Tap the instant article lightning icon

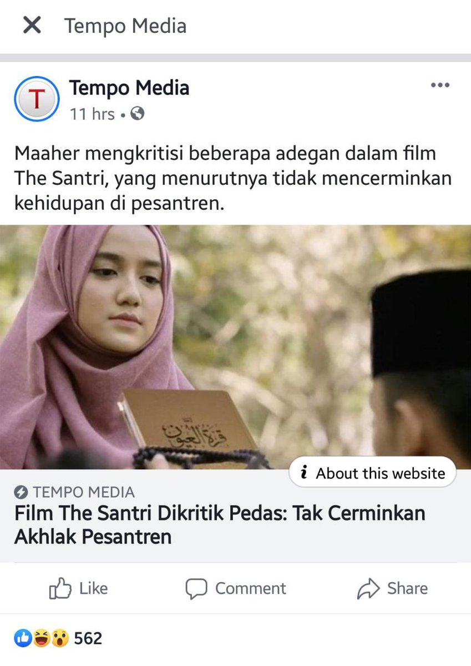click(x=21, y=492)
